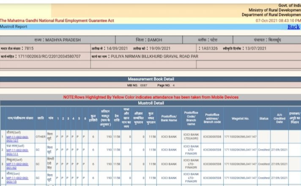Viewport: 301px width, 186px height.
Task: Click the to-date 19/09/2021
Action: [160, 48]
